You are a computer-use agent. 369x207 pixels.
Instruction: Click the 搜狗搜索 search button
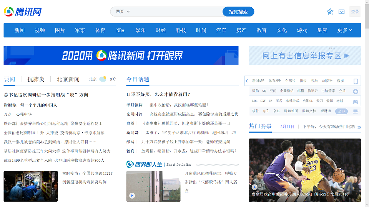pos(238,12)
